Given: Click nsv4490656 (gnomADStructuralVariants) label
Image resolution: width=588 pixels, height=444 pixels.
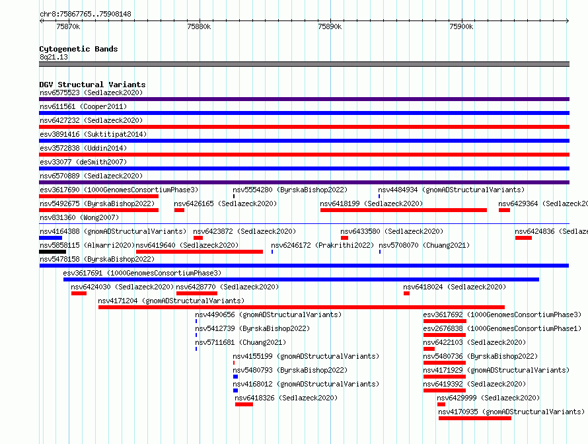Looking at the screenshot, I should (x=268, y=314).
